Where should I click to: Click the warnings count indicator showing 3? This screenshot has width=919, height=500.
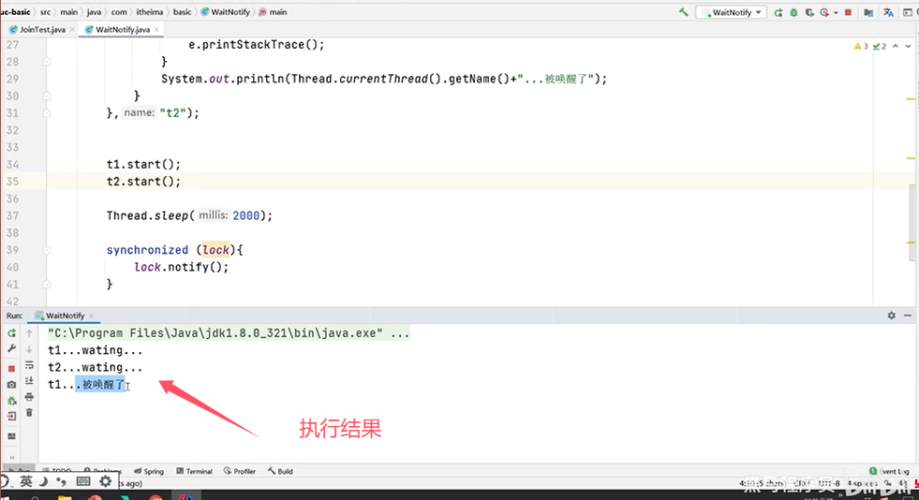pos(861,46)
